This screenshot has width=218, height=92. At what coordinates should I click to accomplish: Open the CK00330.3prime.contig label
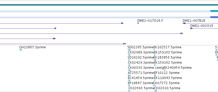tap(146, 68)
